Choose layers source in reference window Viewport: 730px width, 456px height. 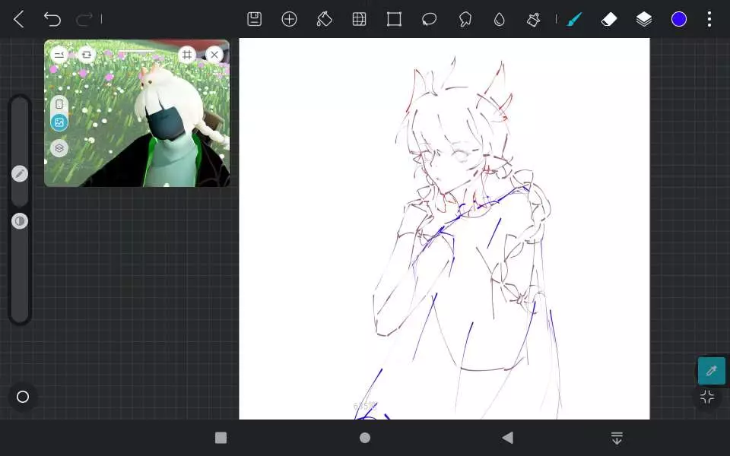(59, 148)
